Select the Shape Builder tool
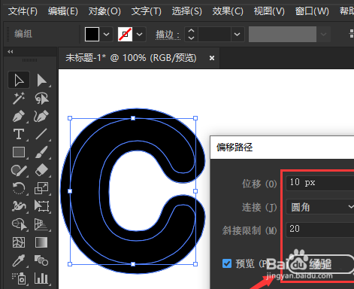354x289 pixels. click(x=19, y=224)
